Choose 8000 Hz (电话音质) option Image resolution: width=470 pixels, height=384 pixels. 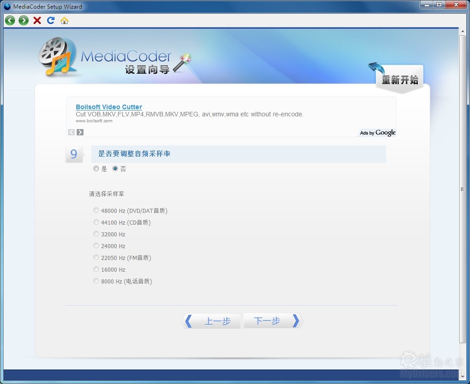[x=96, y=281]
